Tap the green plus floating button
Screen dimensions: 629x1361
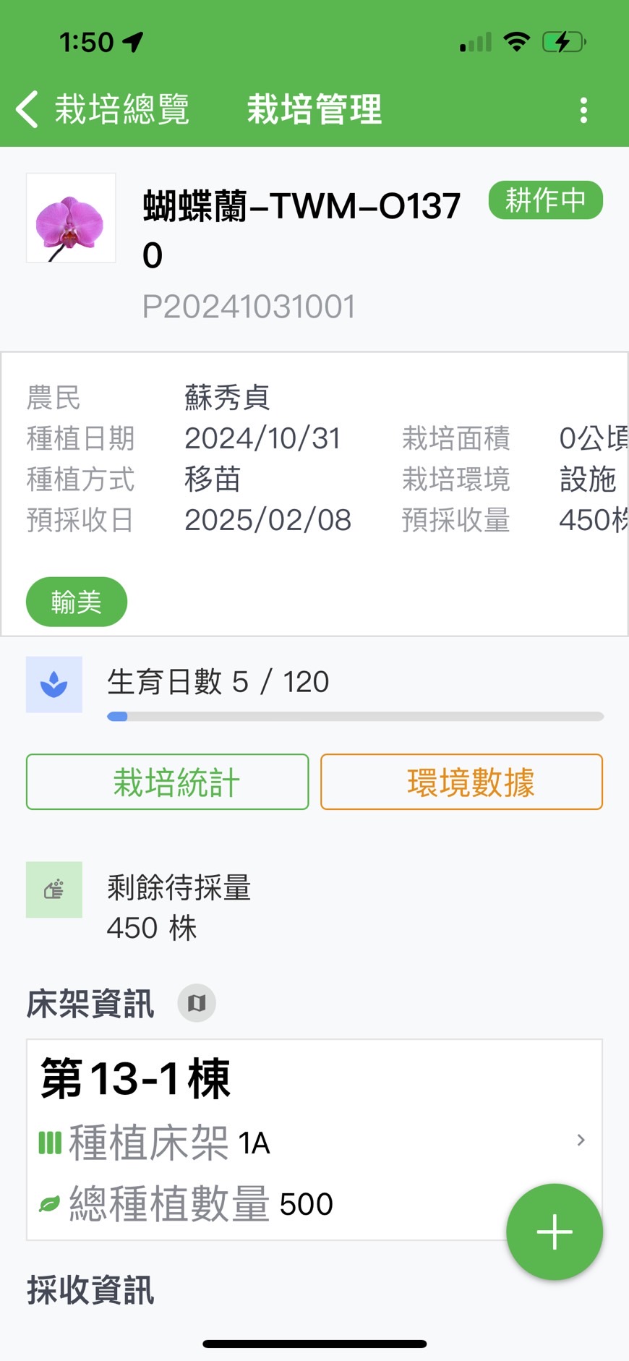pyautogui.click(x=554, y=1232)
